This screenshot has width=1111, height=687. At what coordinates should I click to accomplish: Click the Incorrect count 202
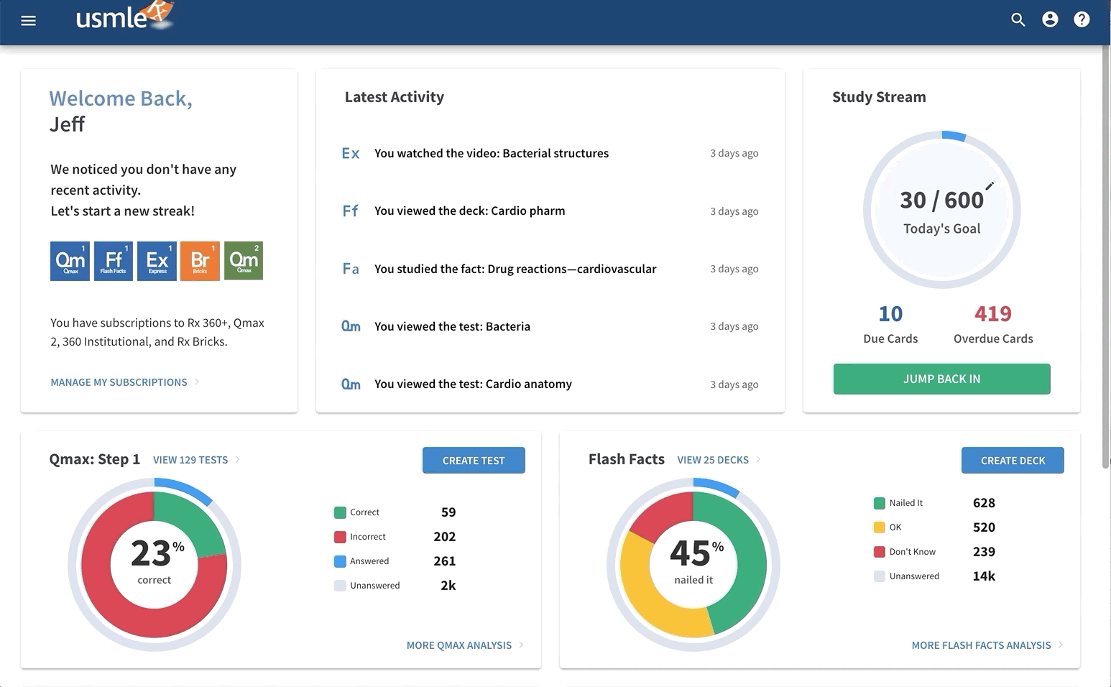point(445,537)
